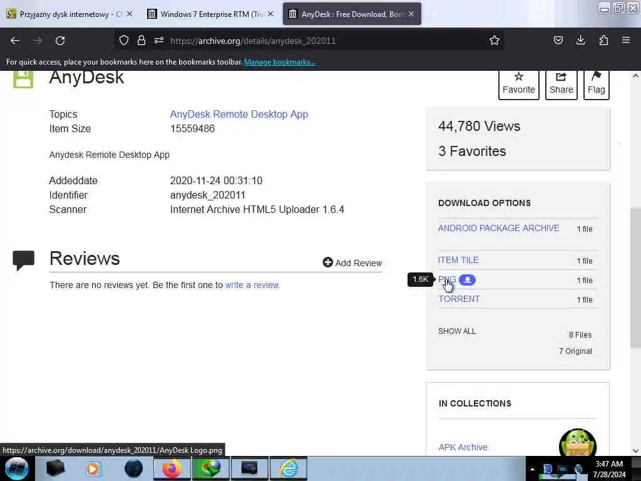641x481 pixels.
Task: Bookmark this page with the star icon
Action: tap(495, 40)
